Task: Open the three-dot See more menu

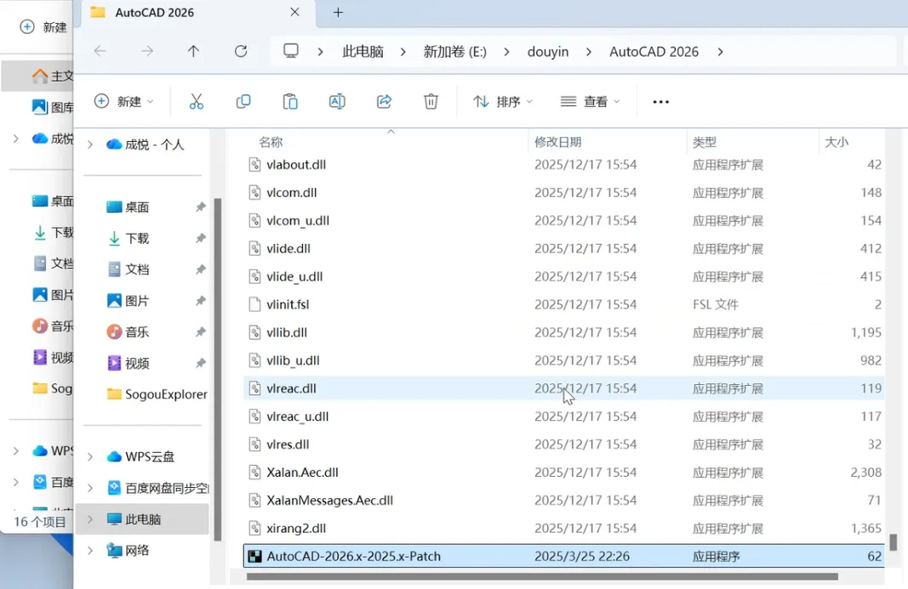Action: [x=660, y=102]
